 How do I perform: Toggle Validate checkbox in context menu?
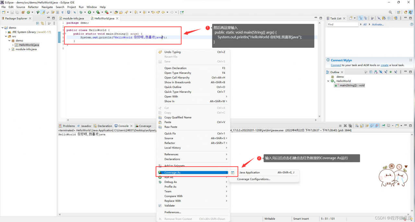(x=160, y=205)
